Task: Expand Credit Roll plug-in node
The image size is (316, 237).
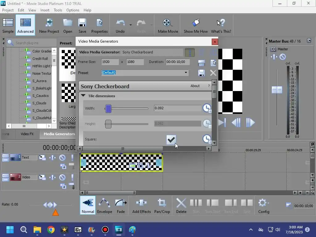Action: click(27, 59)
